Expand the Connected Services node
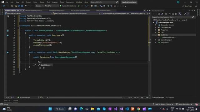Screen dimensions: 200x112 (156, 25)
